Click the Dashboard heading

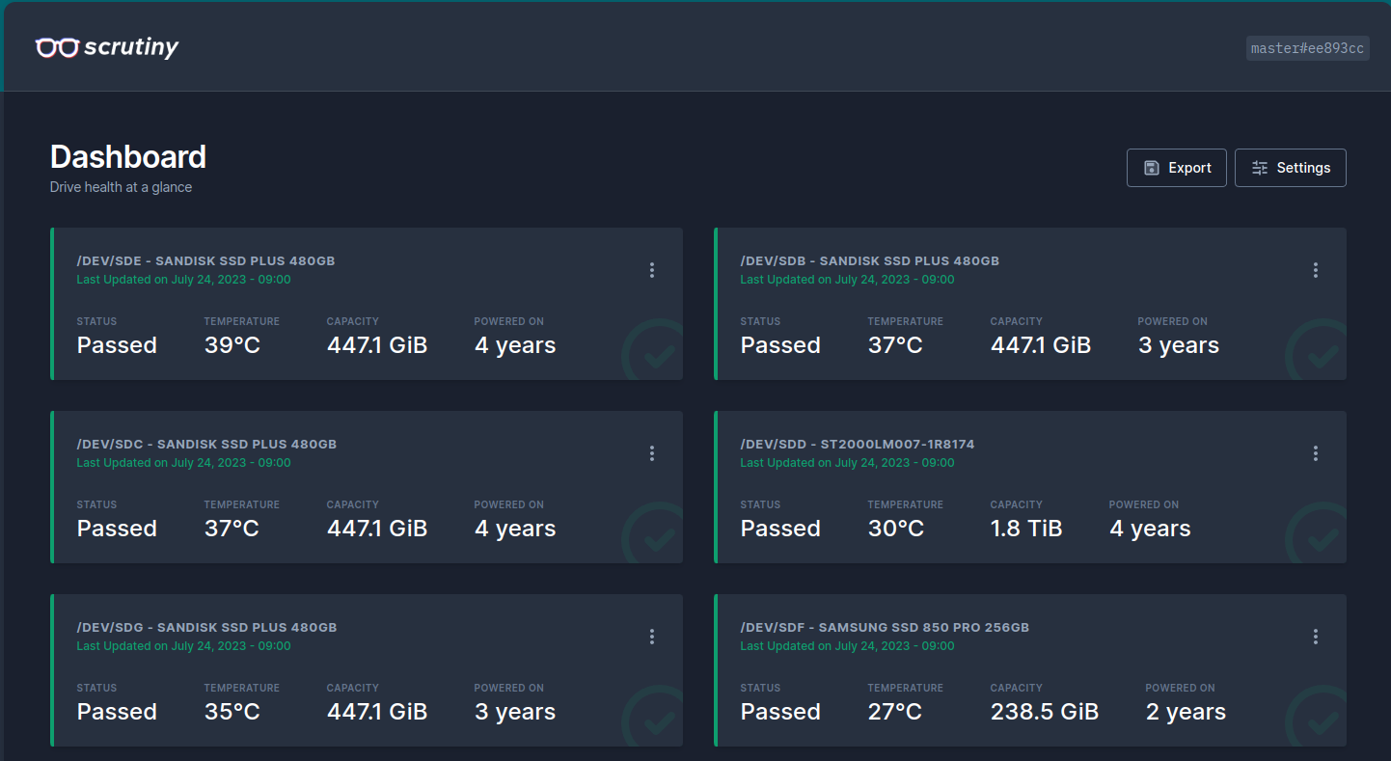128,156
